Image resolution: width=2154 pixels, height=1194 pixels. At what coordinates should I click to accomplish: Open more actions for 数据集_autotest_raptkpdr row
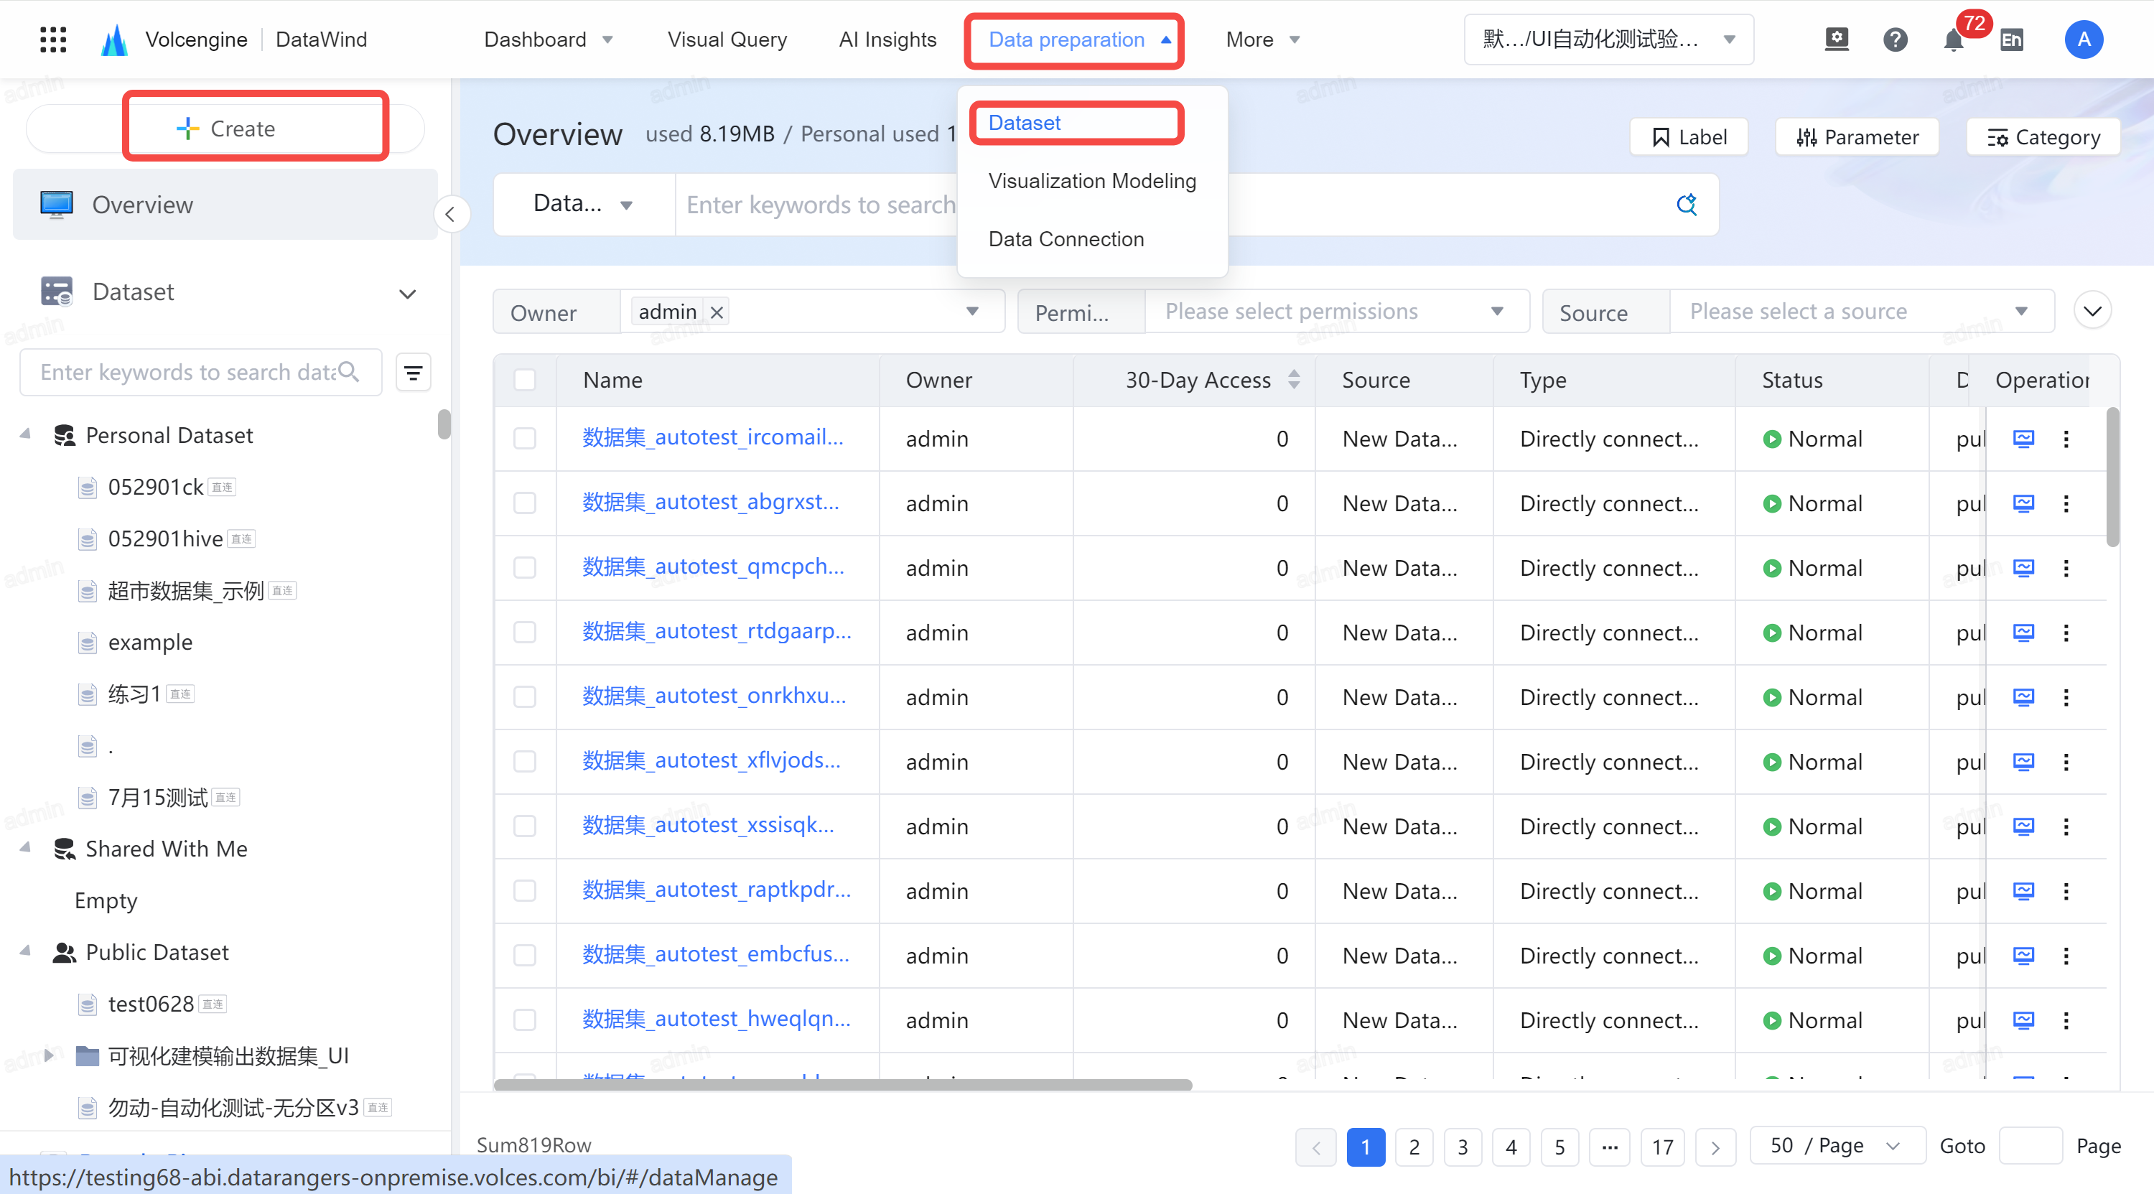pos(2066,891)
